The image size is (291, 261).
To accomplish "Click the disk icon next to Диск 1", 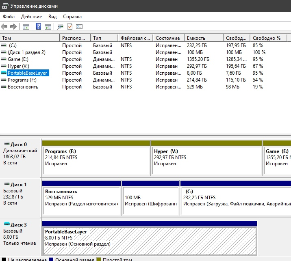I will pyautogui.click(x=7, y=184).
